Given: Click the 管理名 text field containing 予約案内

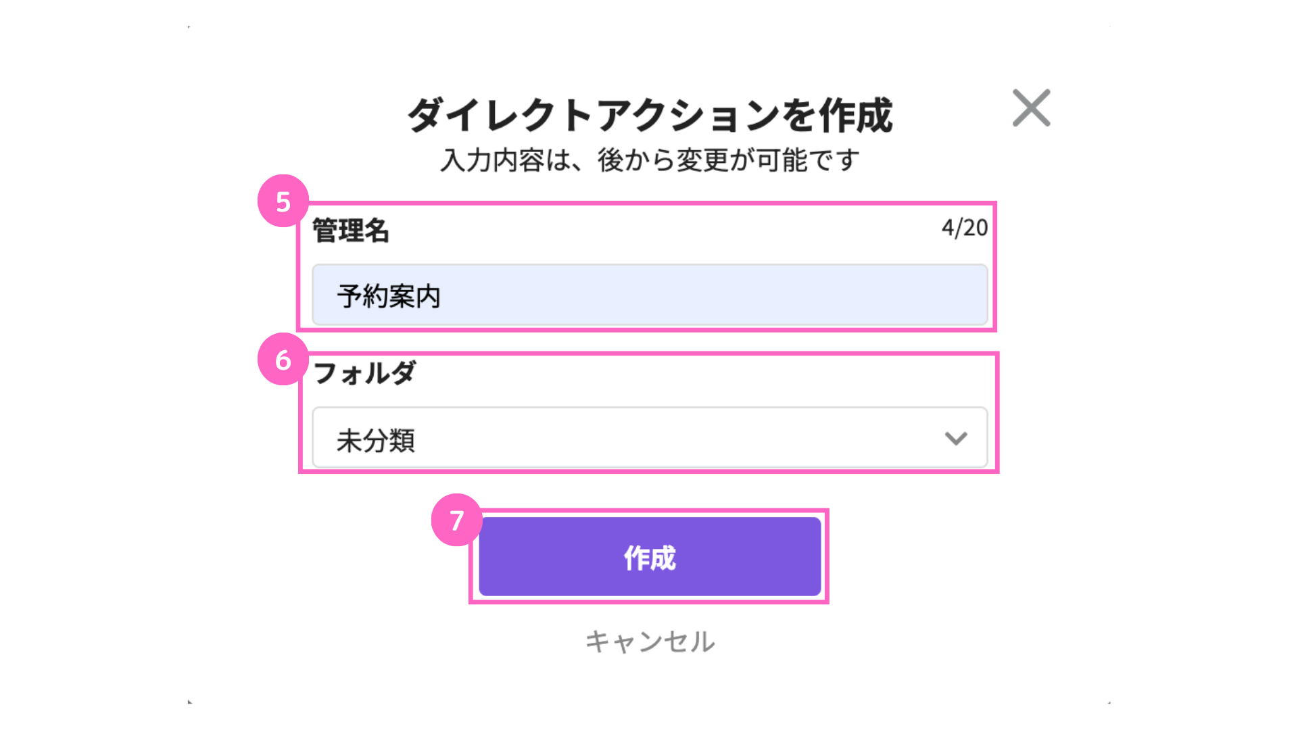Looking at the screenshot, I should (x=650, y=295).
